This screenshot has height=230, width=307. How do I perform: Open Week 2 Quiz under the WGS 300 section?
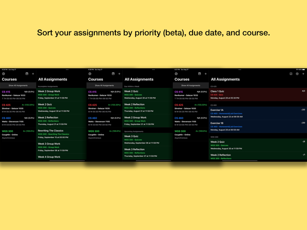(x=258, y=145)
